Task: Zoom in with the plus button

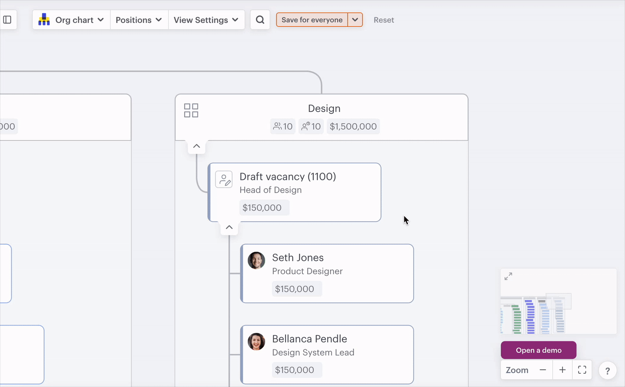Action: (562, 370)
